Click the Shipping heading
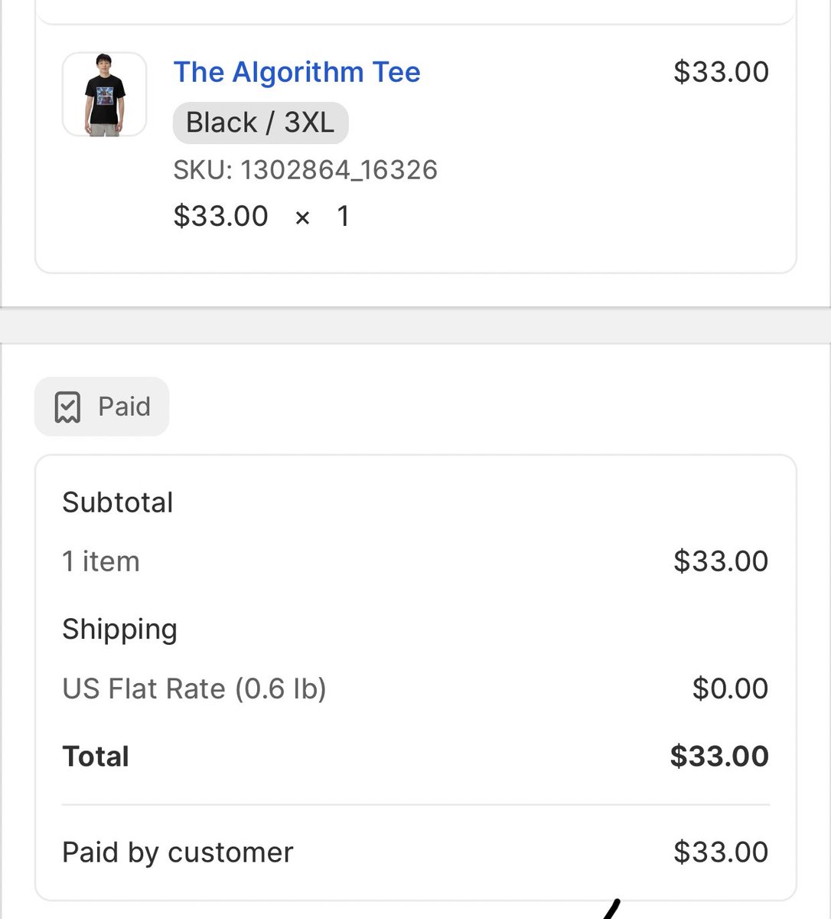Image resolution: width=831 pixels, height=919 pixels. (x=119, y=630)
